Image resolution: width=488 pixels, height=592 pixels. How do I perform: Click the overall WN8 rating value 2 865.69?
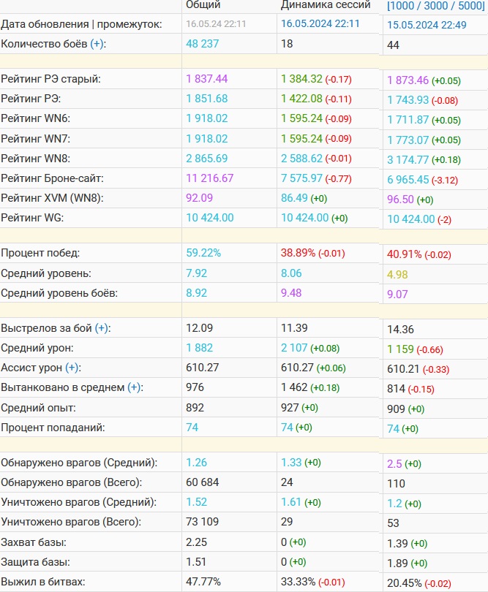coord(207,158)
